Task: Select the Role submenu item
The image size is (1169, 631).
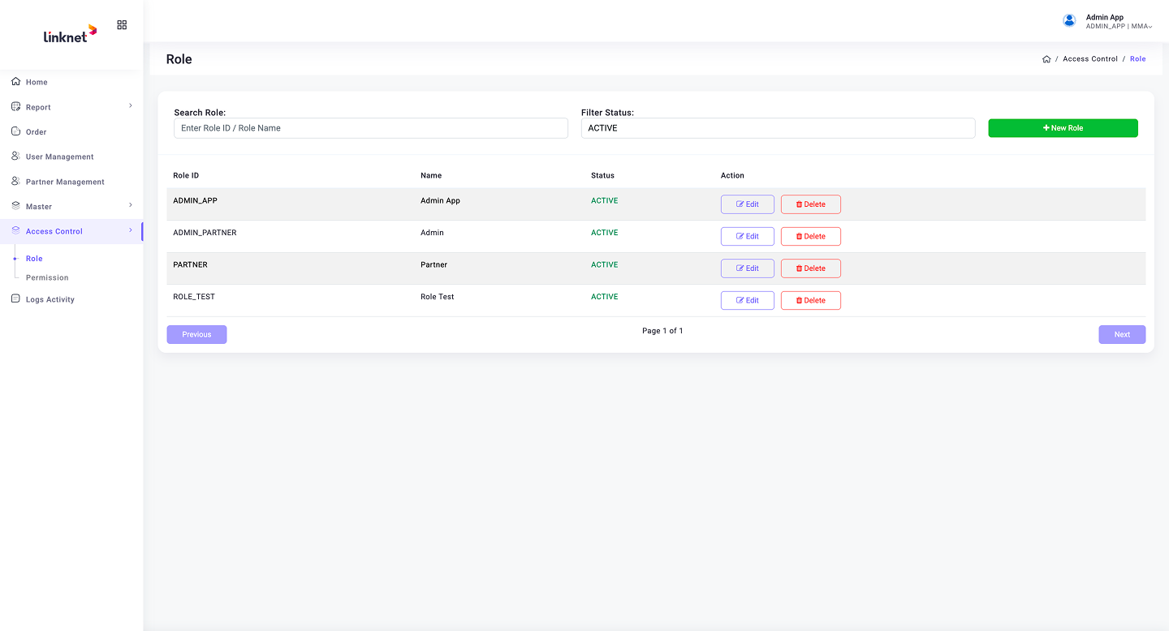Action: (x=34, y=259)
